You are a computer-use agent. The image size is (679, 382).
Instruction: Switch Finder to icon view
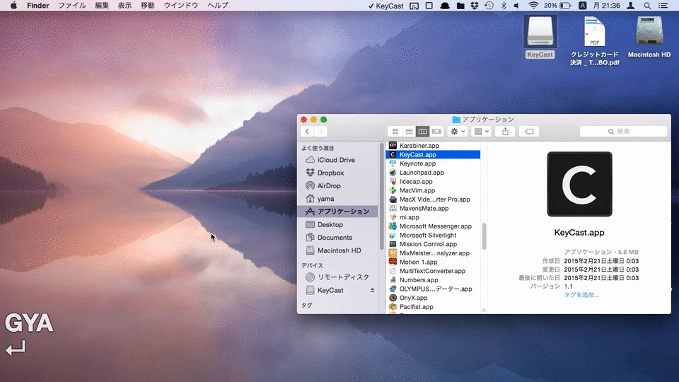click(395, 132)
